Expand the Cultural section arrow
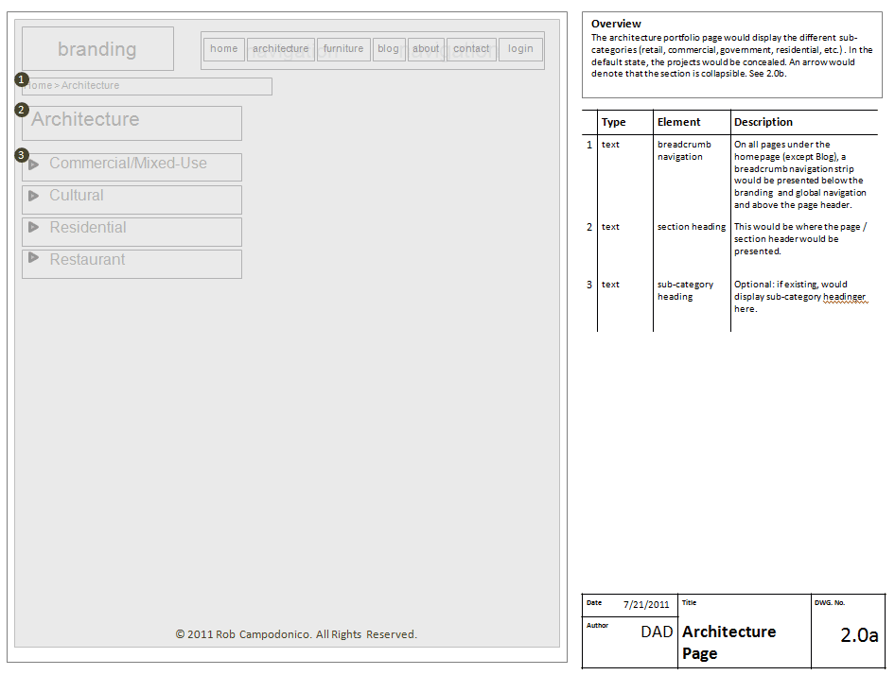 tap(34, 196)
